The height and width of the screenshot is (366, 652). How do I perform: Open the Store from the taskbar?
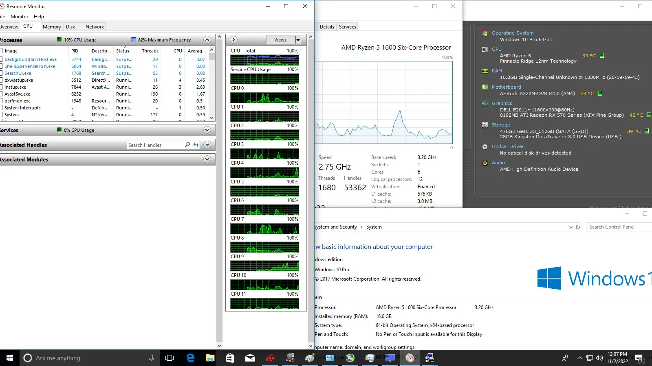(x=230, y=358)
